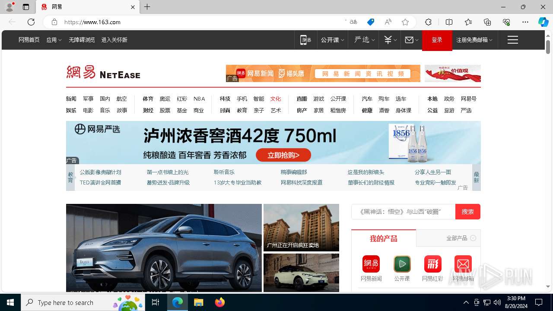Click the news search input field
The image size is (553, 311).
[x=404, y=212]
